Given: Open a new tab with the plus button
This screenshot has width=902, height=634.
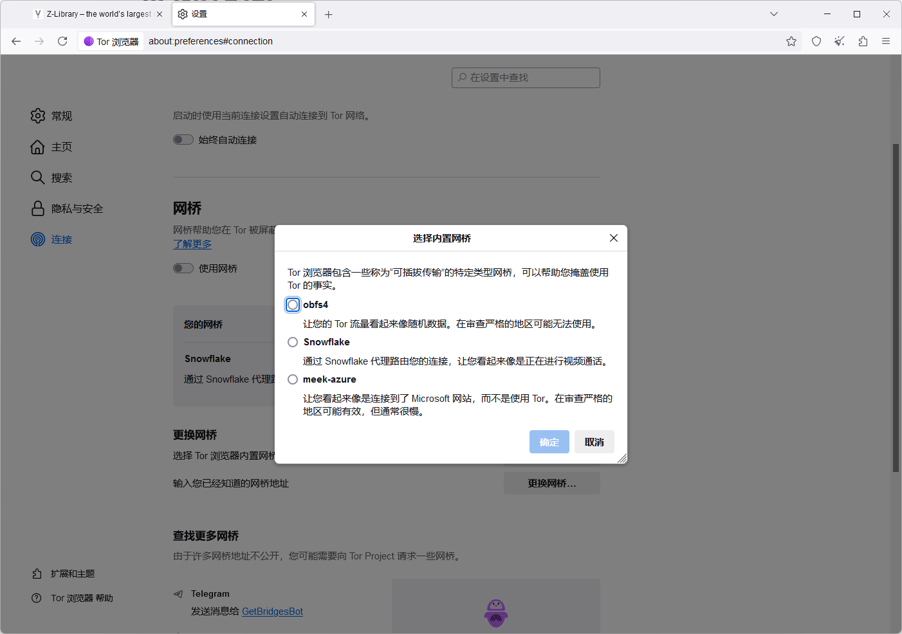Looking at the screenshot, I should pos(329,14).
